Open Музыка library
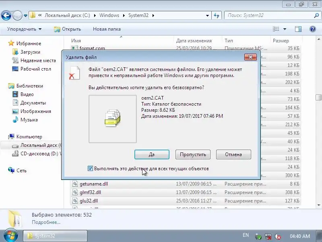This screenshot has height=242, width=322. (x=29, y=119)
